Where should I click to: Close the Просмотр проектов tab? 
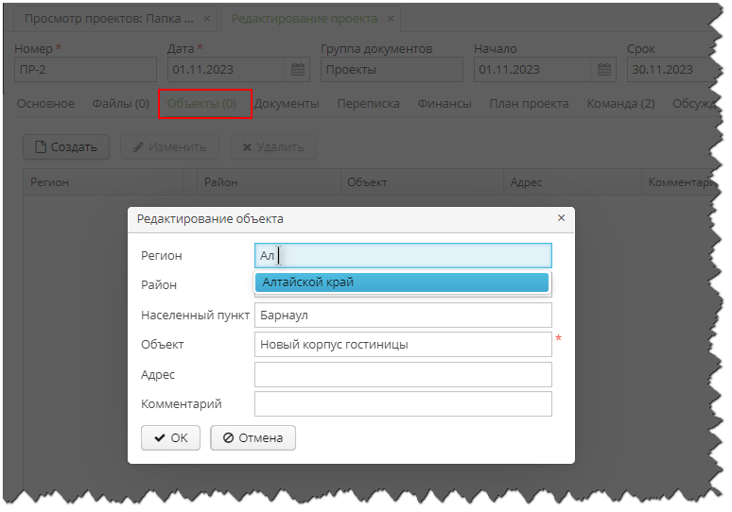click(207, 19)
